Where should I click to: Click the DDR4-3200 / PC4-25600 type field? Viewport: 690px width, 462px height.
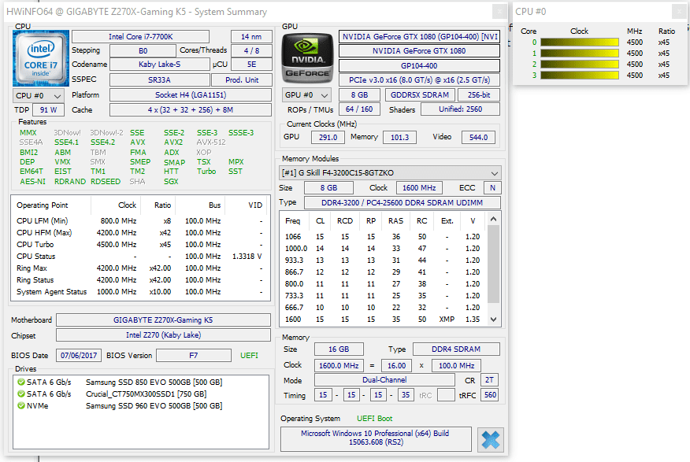pos(402,202)
